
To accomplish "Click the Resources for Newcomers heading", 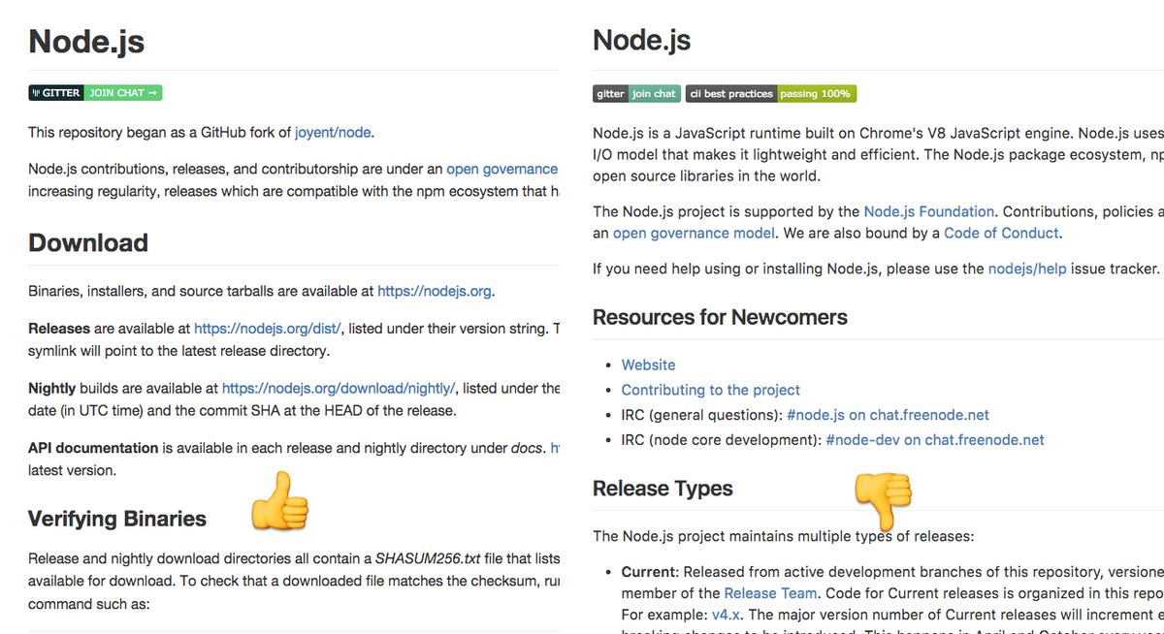I will coord(720,317).
